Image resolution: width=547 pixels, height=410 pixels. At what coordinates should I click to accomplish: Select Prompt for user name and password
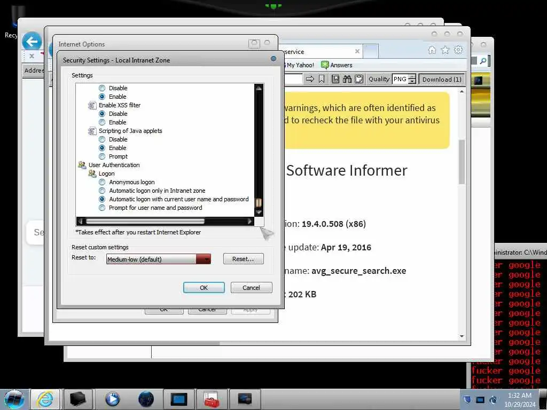[x=102, y=208]
